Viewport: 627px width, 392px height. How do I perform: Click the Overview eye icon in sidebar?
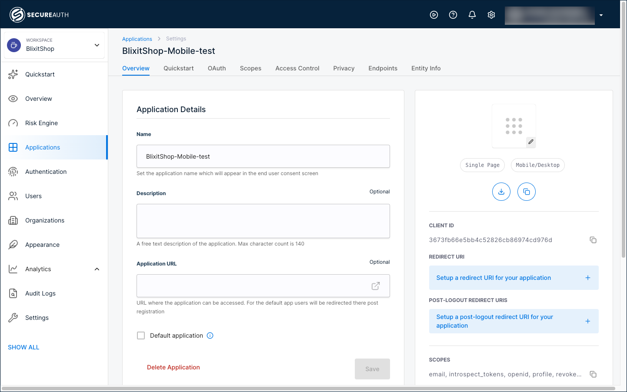click(x=13, y=99)
